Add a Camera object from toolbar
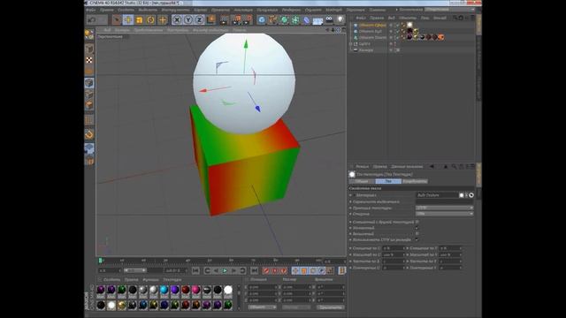Screen dimensions: 566x318 click(329, 19)
